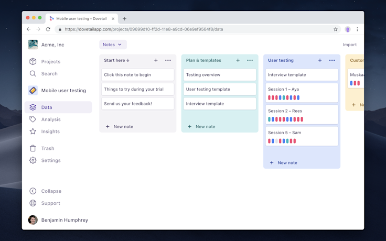
Task: Open a new browser tab with plus
Action: 125,19
